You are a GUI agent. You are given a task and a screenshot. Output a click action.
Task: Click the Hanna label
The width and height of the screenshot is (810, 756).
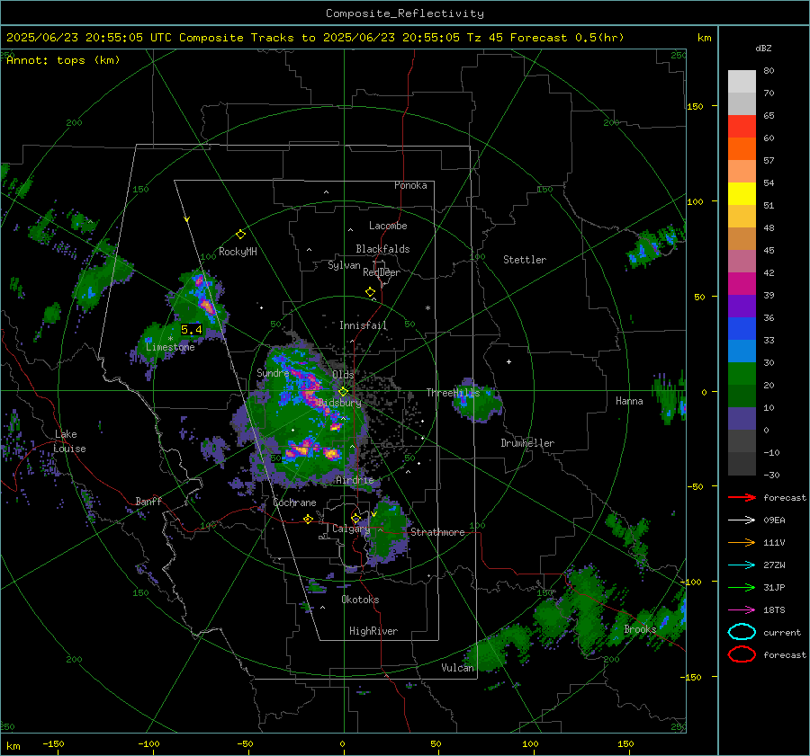pyautogui.click(x=629, y=401)
